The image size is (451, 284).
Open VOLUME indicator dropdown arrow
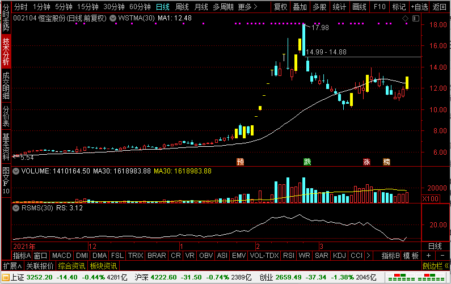(16, 171)
